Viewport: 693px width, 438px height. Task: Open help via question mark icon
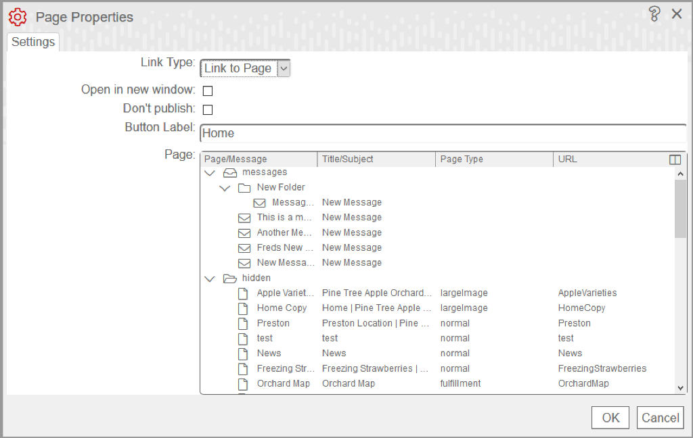click(x=654, y=14)
